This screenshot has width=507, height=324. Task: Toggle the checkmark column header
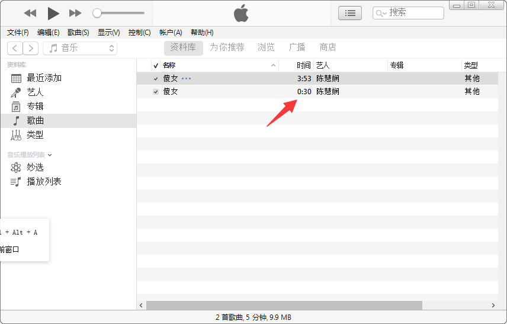pos(156,66)
